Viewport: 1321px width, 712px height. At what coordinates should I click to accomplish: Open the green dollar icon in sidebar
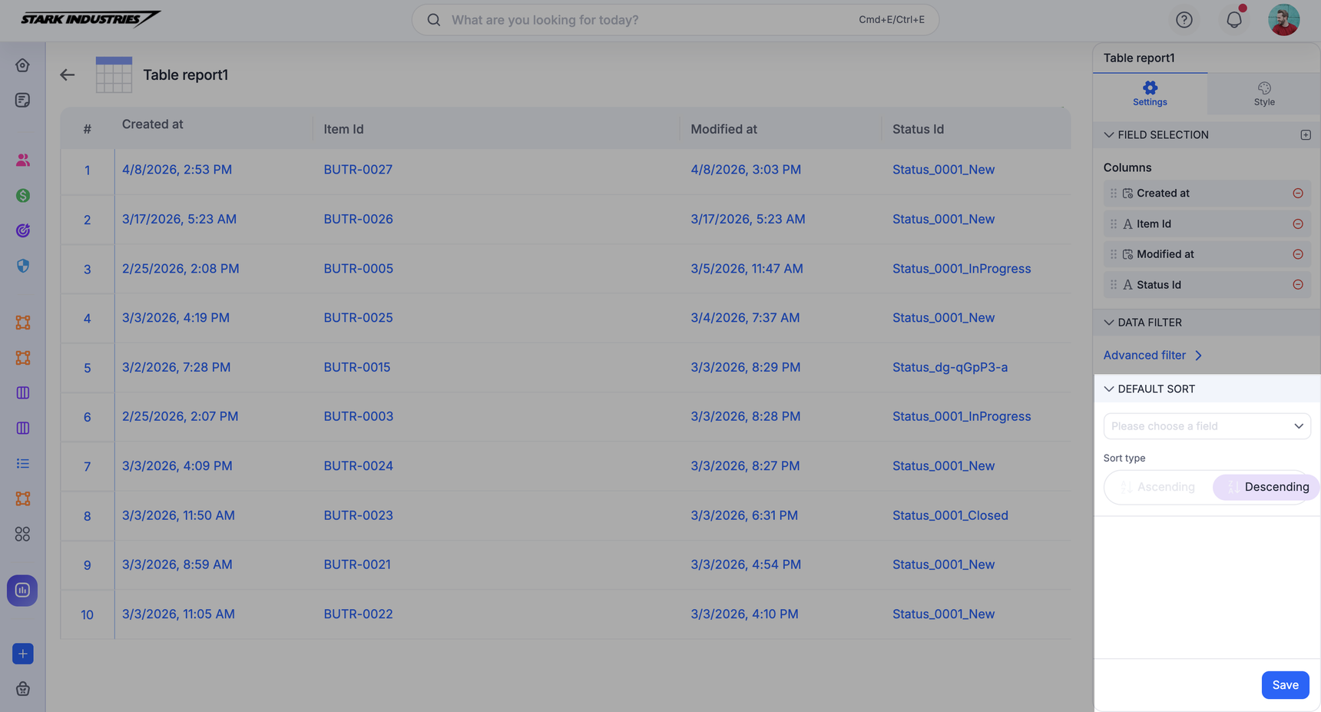point(22,196)
